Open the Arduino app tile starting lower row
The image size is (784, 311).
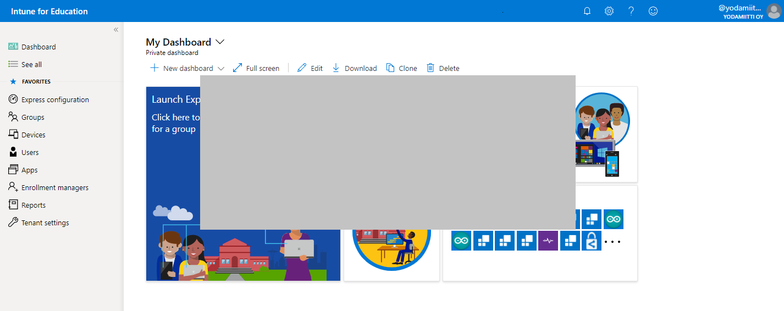point(461,241)
